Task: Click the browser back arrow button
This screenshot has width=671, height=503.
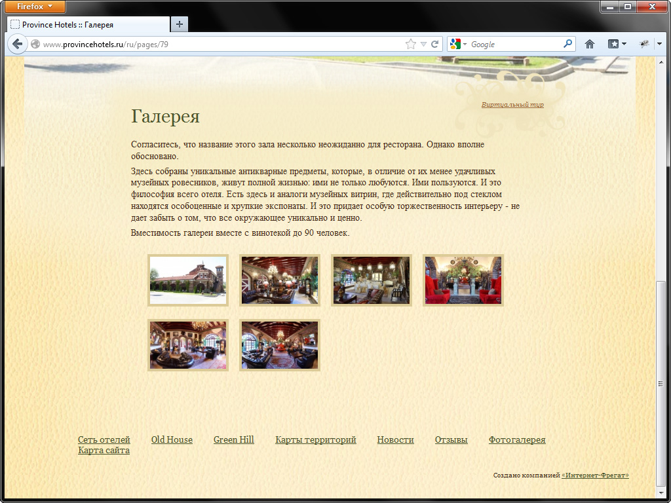Action: 17,44
